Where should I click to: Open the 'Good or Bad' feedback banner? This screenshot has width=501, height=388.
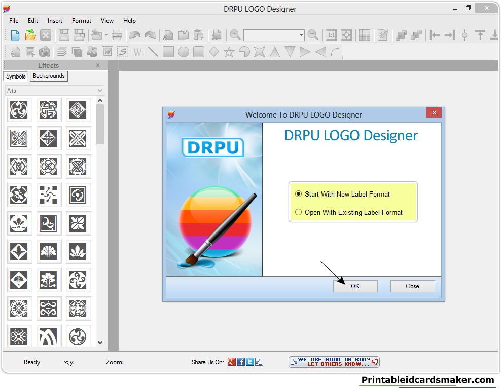(x=334, y=362)
